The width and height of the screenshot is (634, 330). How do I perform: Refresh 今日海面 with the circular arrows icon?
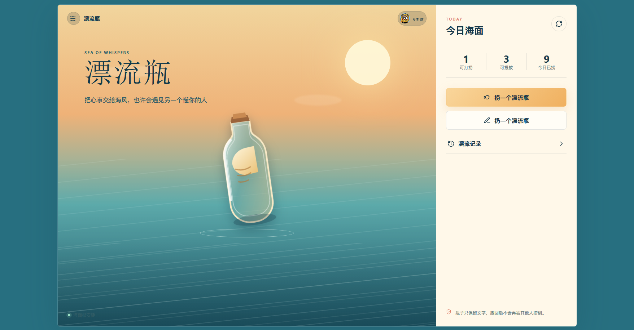point(559,24)
